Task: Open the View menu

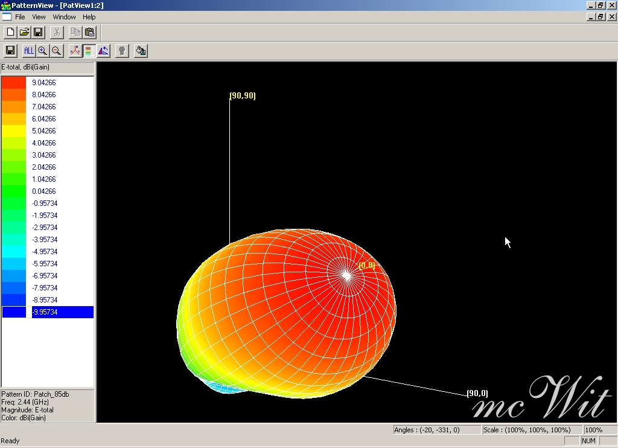Action: point(39,17)
